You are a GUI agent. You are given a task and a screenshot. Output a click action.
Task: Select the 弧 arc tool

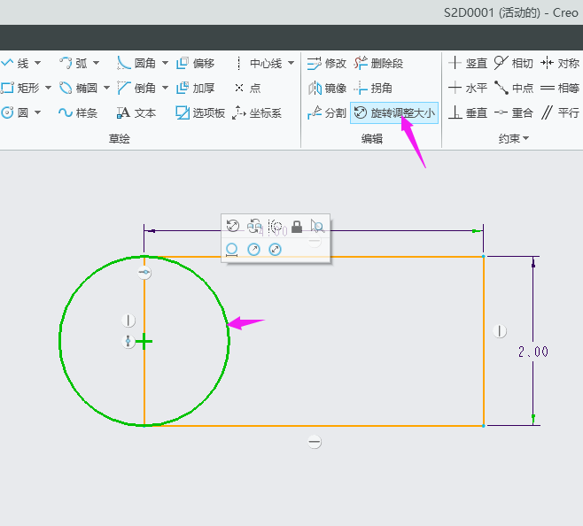coord(74,63)
